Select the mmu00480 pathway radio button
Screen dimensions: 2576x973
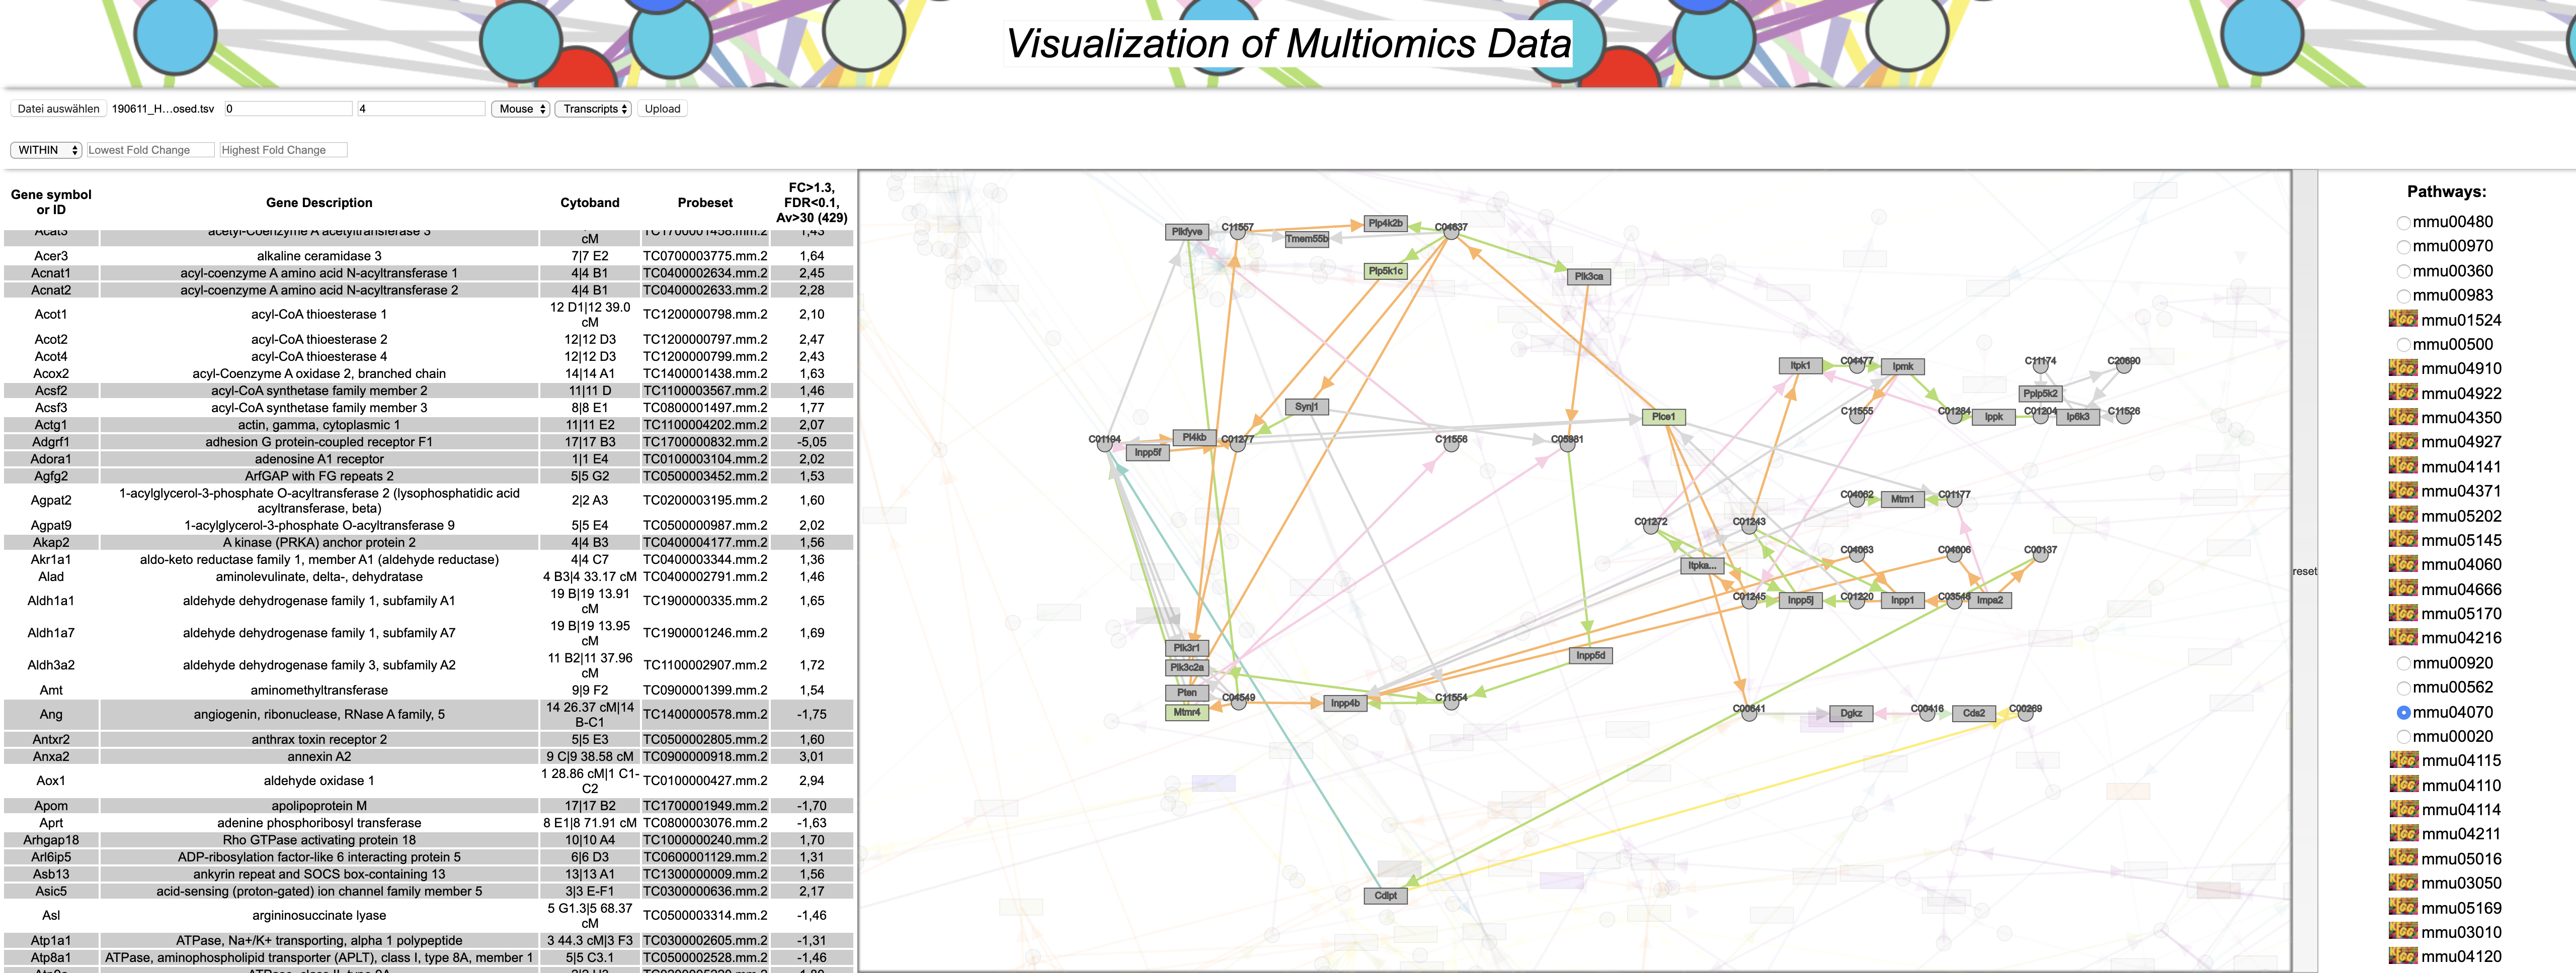tap(2403, 223)
